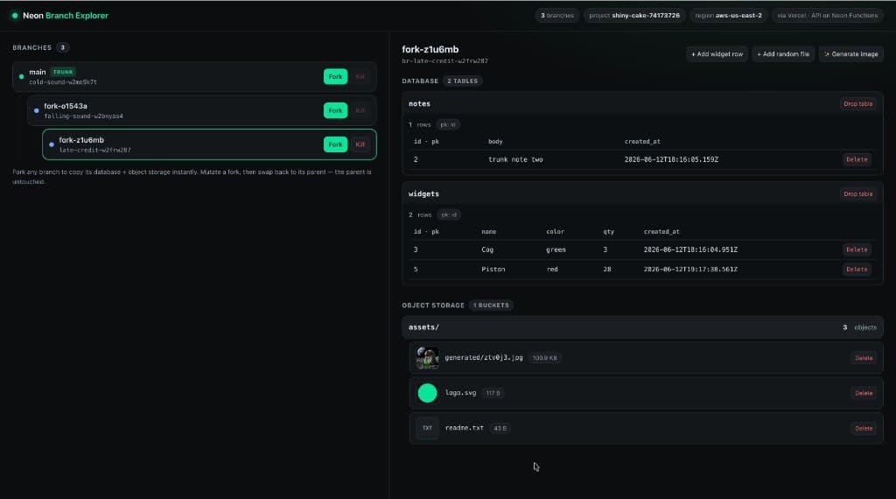Click the 'falling-sound-w2bnyas4' branch id
This screenshot has width=896, height=499.
(83, 116)
